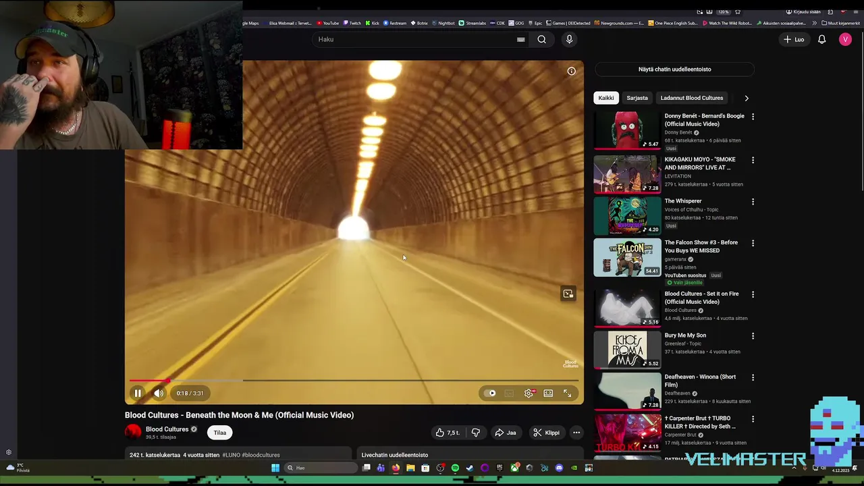Image resolution: width=864 pixels, height=486 pixels.
Task: Open the GOG bookmark
Action: click(516, 23)
